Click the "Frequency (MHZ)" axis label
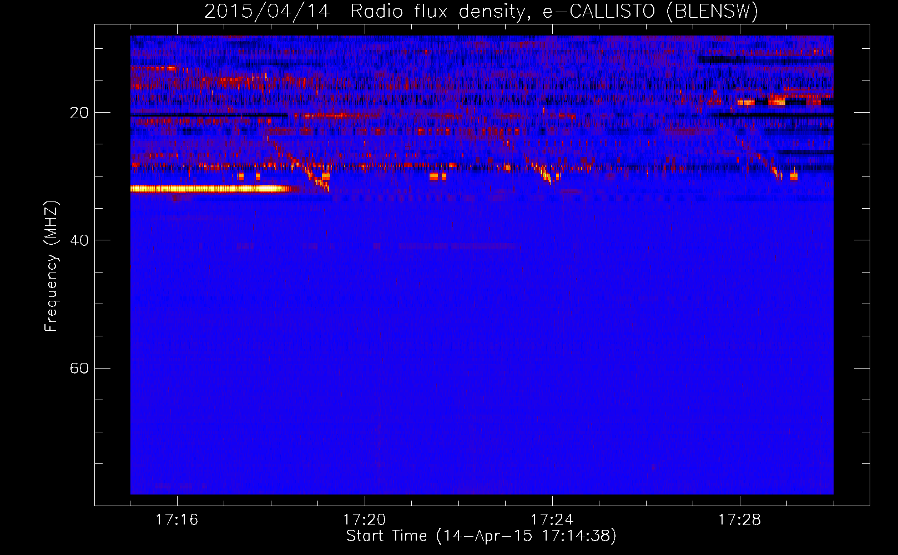 (51, 267)
